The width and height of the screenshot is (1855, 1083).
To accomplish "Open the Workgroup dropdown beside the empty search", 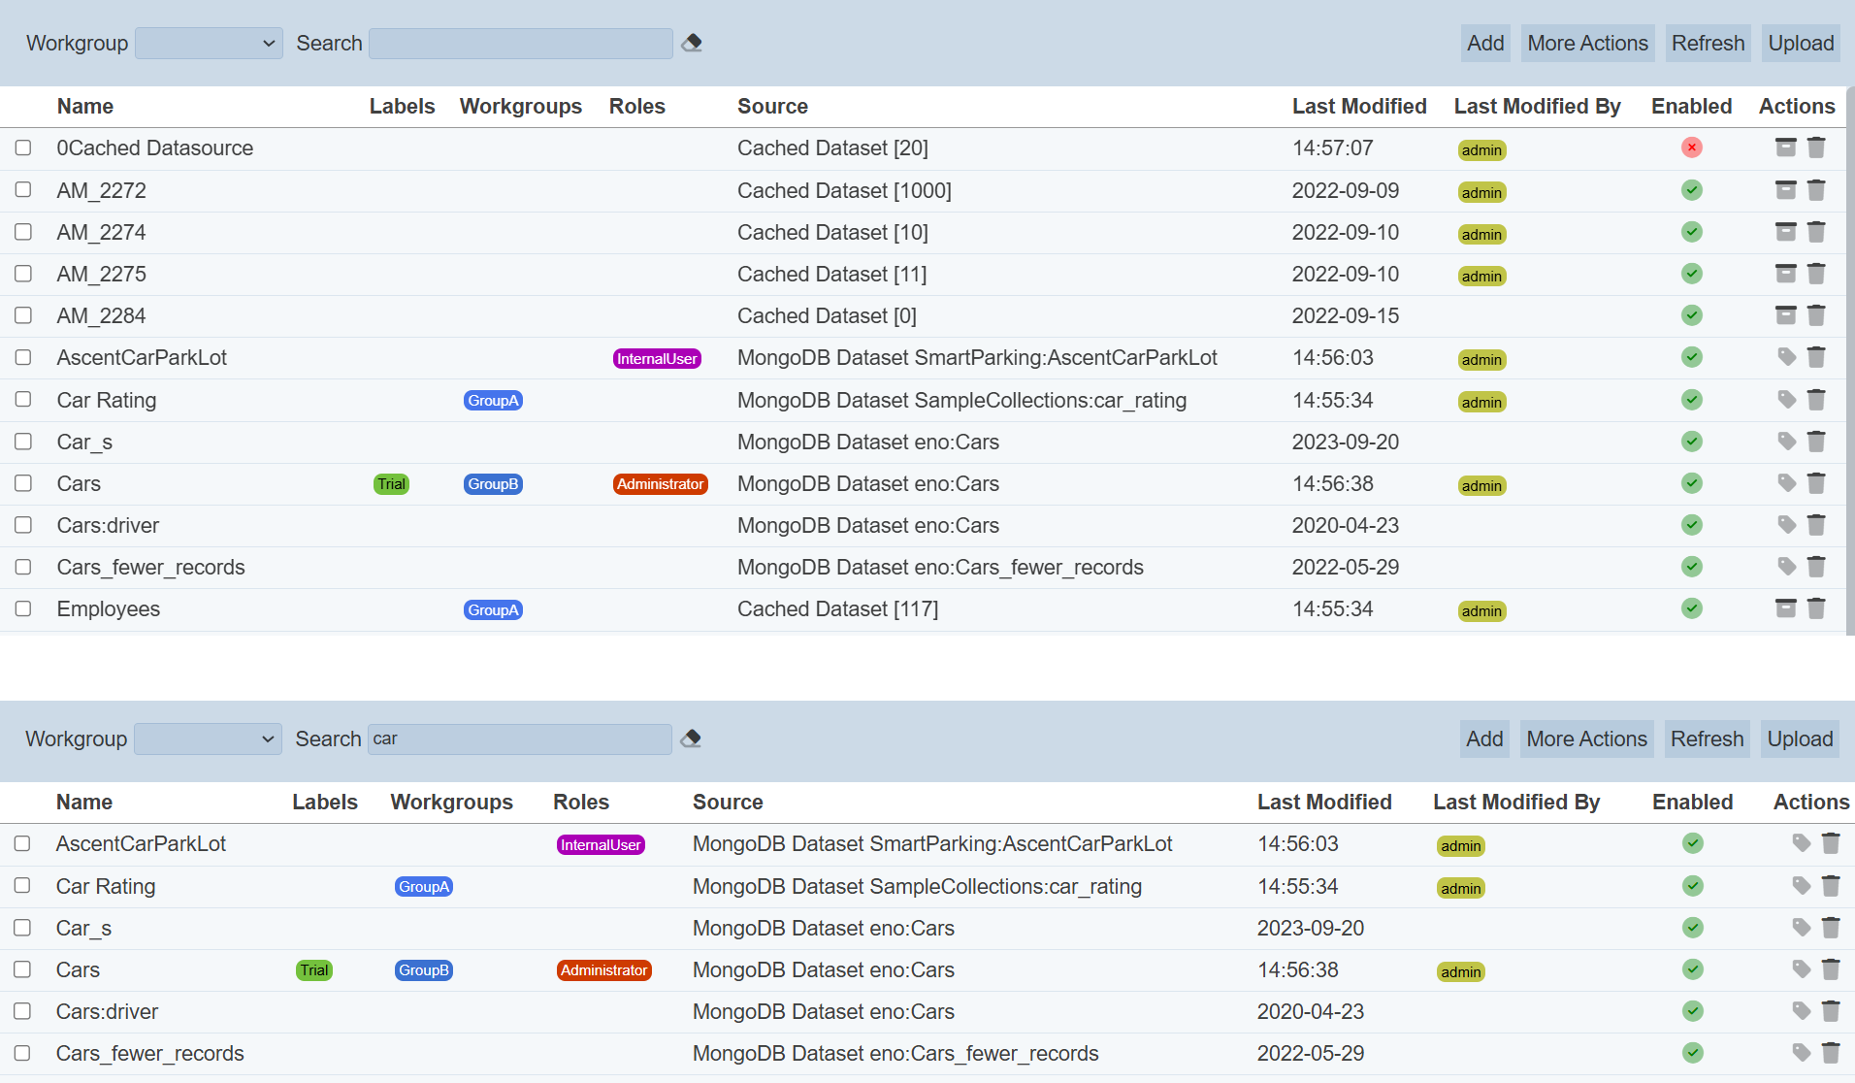I will click(x=209, y=43).
